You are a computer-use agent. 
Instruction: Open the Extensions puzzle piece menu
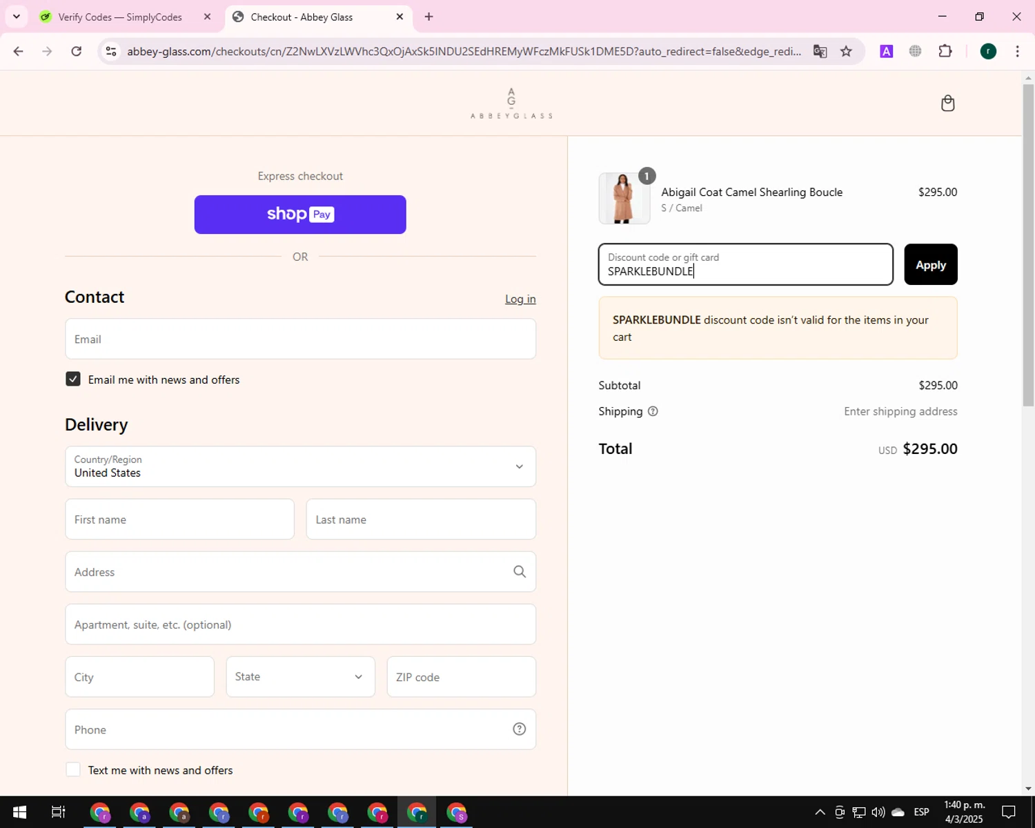pyautogui.click(x=945, y=51)
